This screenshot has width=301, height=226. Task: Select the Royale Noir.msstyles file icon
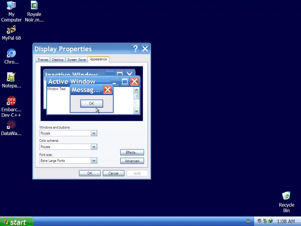pyautogui.click(x=34, y=11)
